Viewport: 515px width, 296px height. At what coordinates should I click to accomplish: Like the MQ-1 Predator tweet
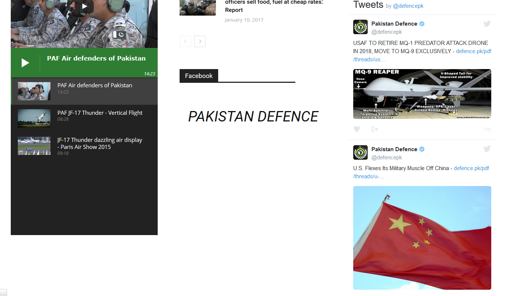[357, 129]
